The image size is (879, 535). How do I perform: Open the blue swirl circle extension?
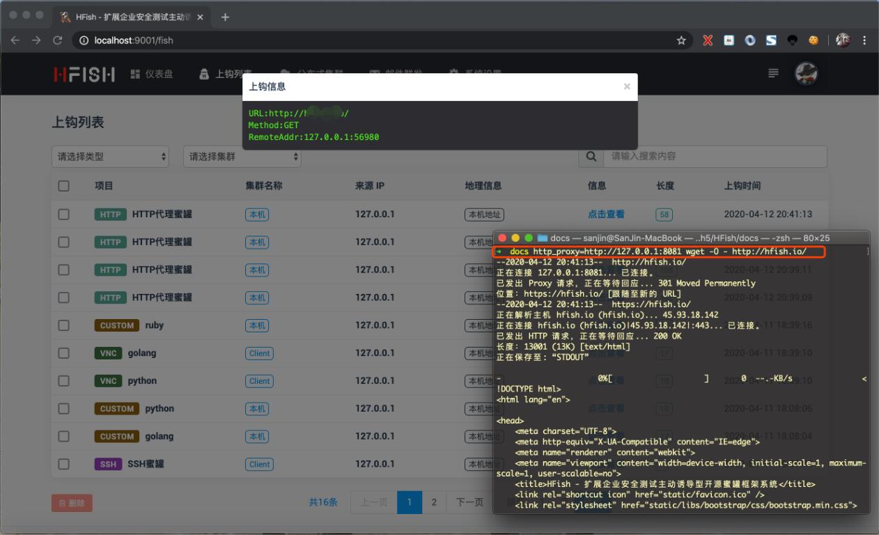(x=749, y=40)
